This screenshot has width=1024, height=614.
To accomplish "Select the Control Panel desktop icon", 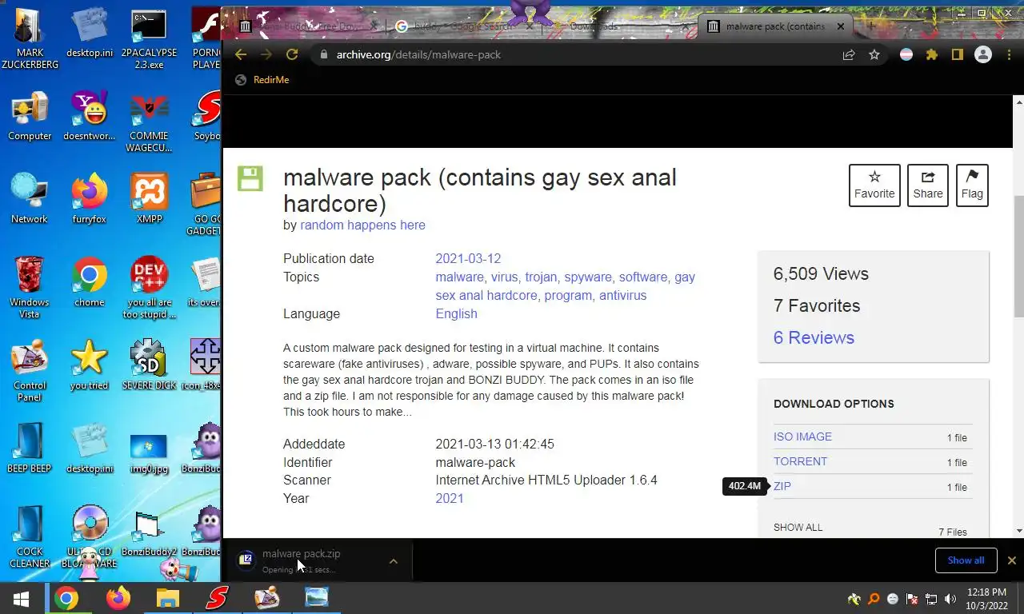I will [30, 371].
